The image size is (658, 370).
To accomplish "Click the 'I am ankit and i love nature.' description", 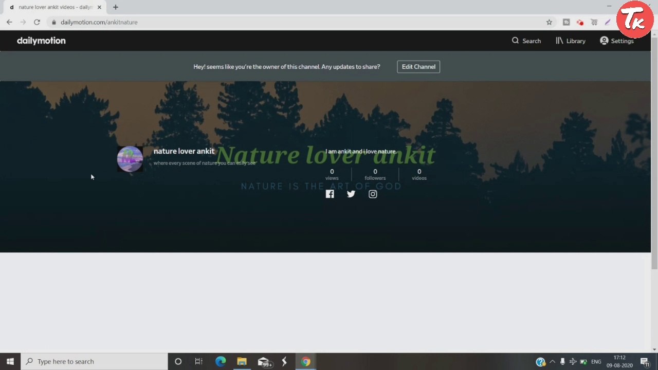I will [x=361, y=152].
